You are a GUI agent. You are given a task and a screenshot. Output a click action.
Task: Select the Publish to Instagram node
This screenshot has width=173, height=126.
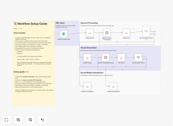87,86
